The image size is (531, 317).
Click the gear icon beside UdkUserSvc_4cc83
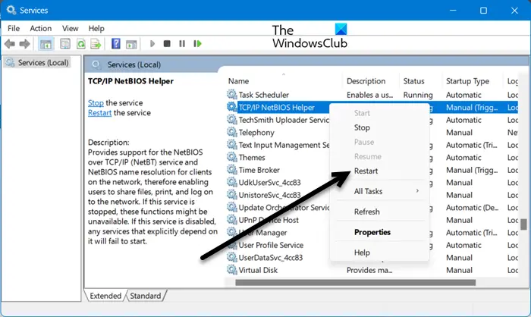coord(232,182)
